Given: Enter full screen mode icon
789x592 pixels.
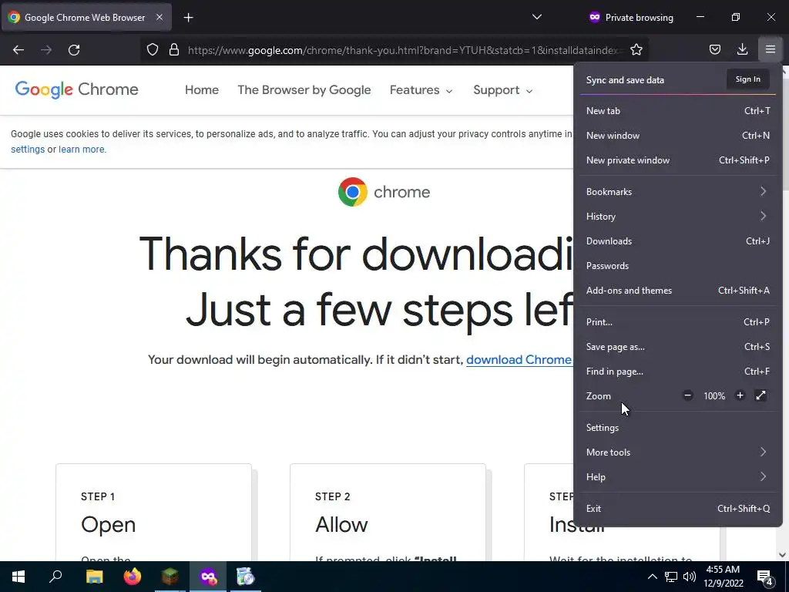Looking at the screenshot, I should coord(760,395).
